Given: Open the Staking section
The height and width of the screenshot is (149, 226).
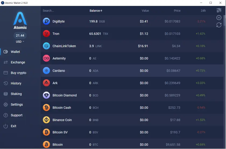Looking at the screenshot, I should [13, 94].
